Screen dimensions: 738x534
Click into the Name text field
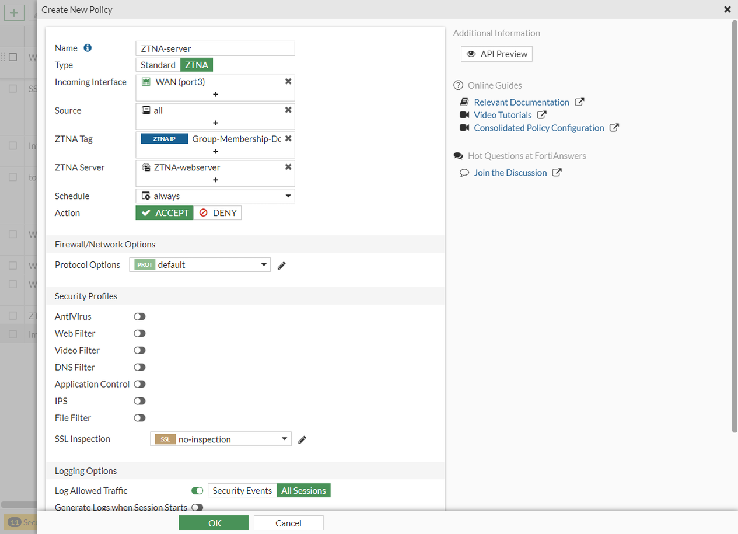pos(215,48)
